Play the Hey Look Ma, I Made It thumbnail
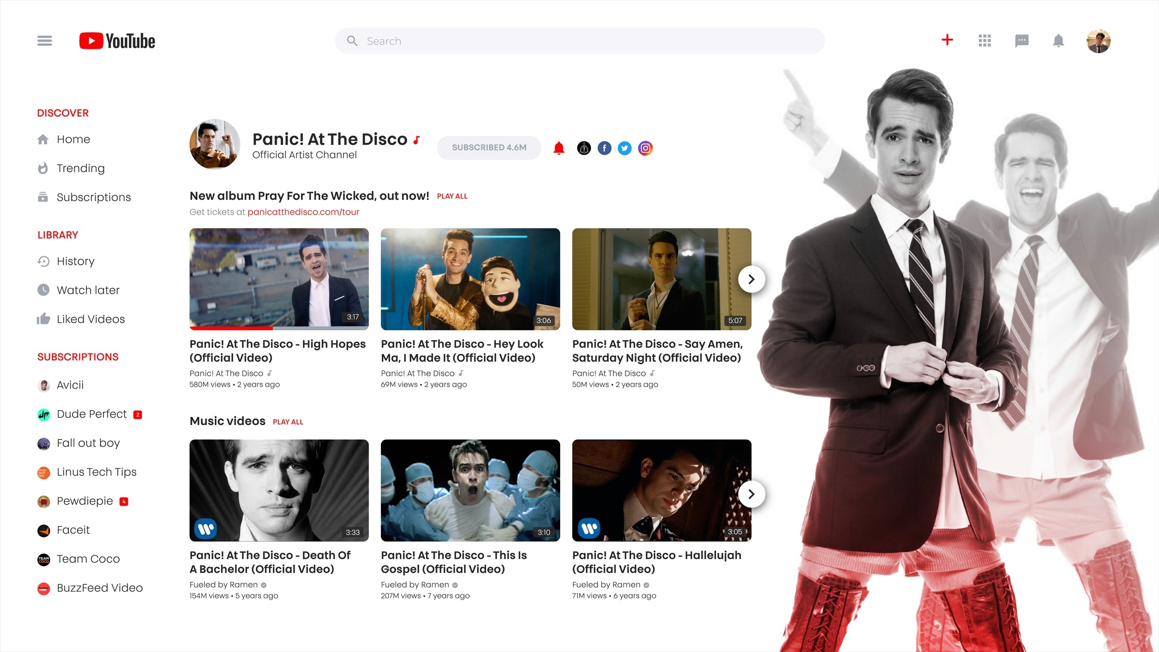Screen dimensions: 1159x652 pos(470,279)
